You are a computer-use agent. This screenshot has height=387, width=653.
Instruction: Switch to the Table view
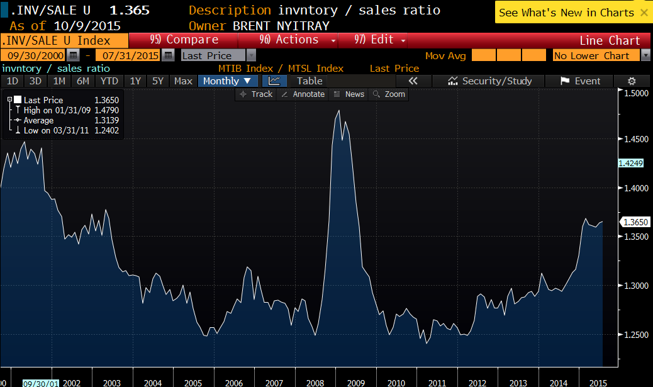pyautogui.click(x=310, y=81)
